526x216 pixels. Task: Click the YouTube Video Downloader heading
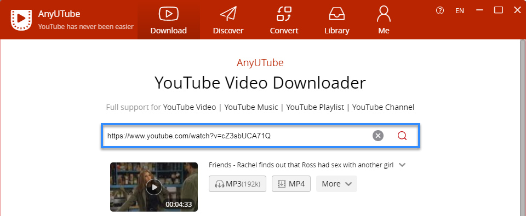[x=260, y=83]
